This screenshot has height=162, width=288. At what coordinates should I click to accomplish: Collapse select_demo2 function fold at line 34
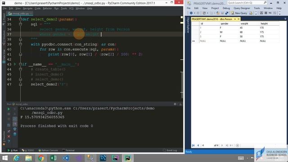pos(20,19)
